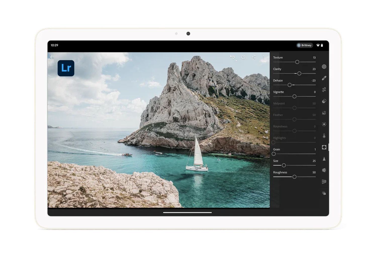377x256 pixels.
Task: Tap the Brittney user profile chip
Action: coord(304,45)
